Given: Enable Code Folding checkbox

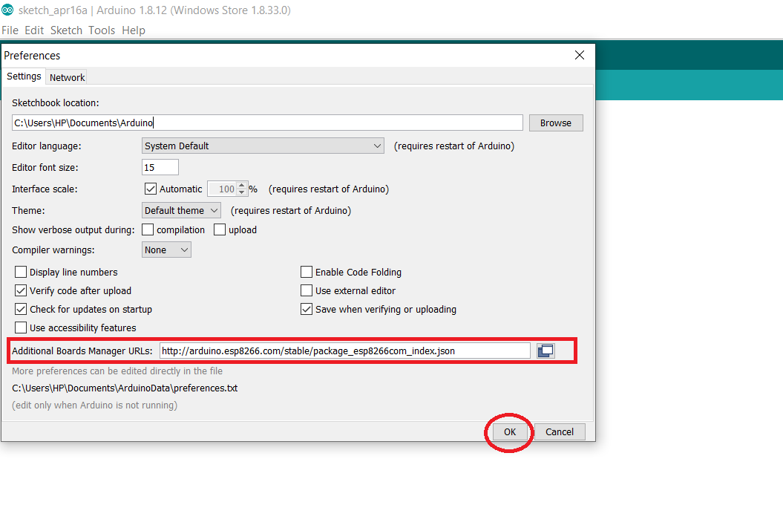Looking at the screenshot, I should pos(306,272).
